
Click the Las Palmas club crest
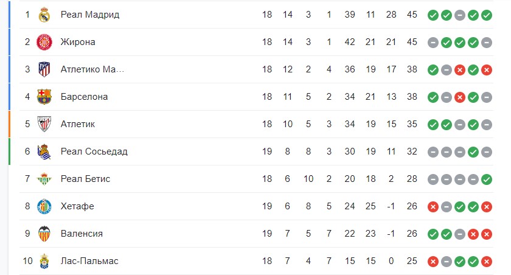[x=44, y=261]
